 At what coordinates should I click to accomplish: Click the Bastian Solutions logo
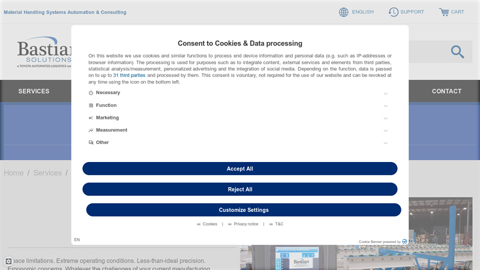(x=44, y=52)
